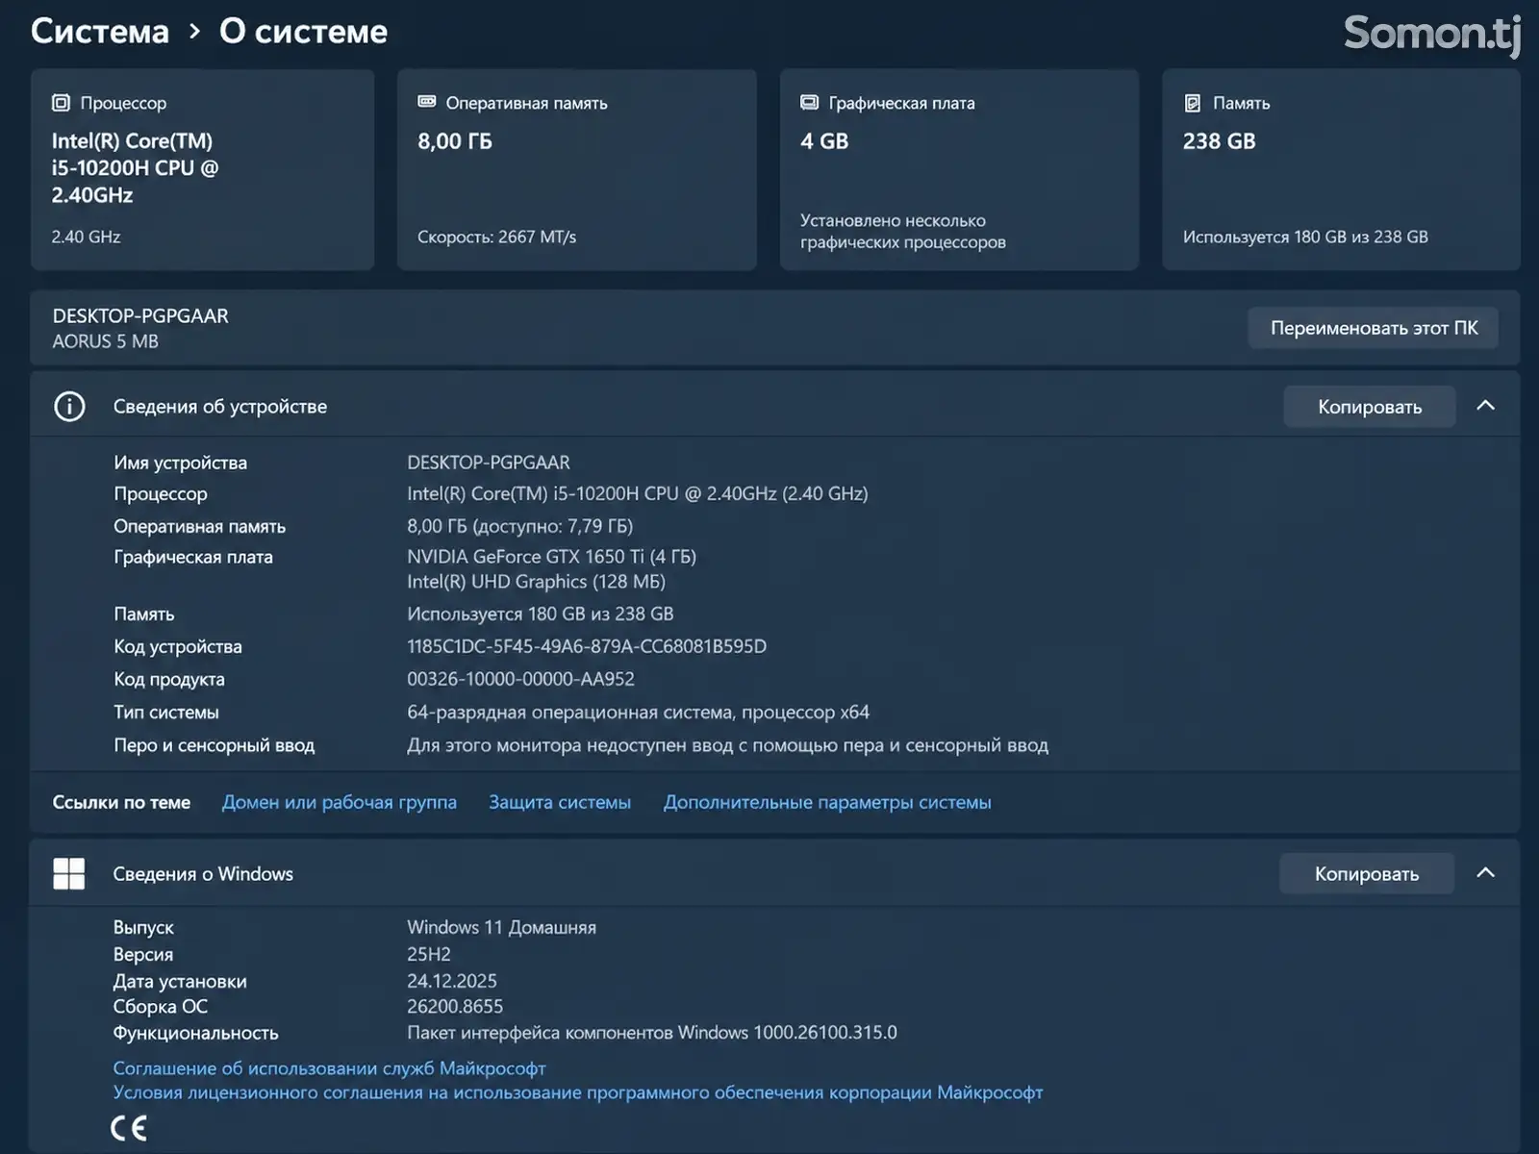Click the Версия label
1539x1154 pixels.
coord(143,955)
